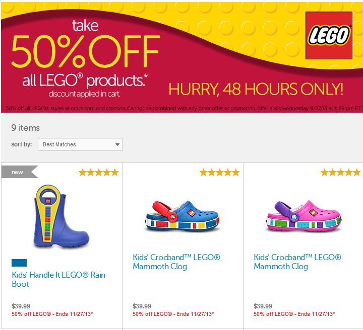Click the rain boot's 50% off LEGO promo text
The image size is (363, 330).
tap(52, 314)
